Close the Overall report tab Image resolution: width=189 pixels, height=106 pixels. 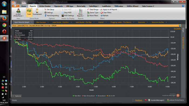point(106,22)
